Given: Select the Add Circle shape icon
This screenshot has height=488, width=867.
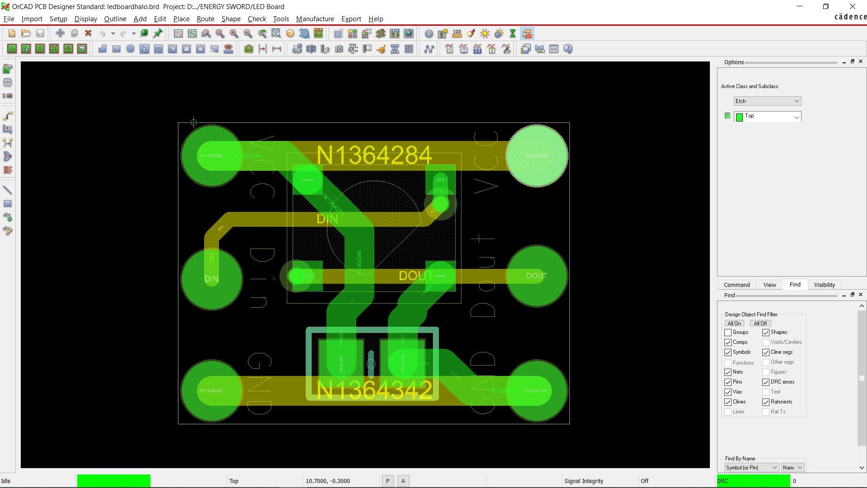Looking at the screenshot, I should (131, 49).
